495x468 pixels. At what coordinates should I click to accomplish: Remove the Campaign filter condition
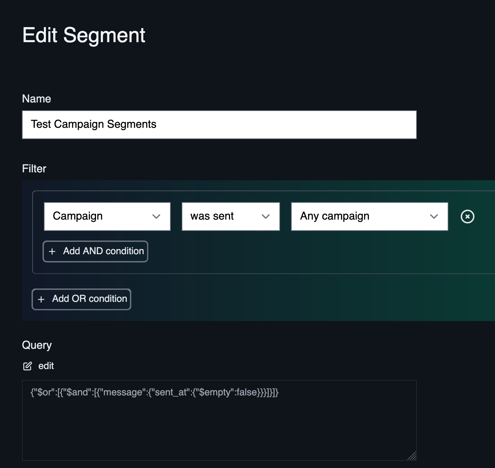pos(467,217)
